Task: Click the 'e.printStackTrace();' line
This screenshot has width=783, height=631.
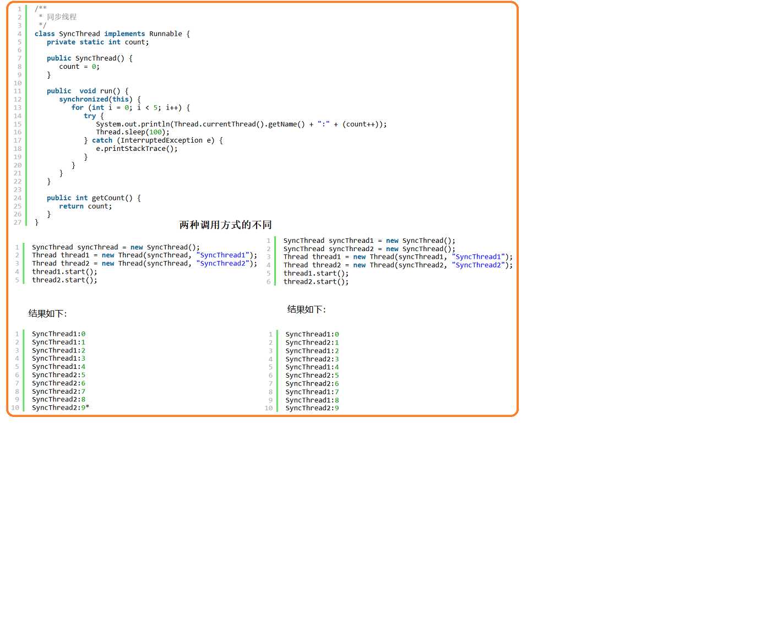Action: click(x=137, y=148)
